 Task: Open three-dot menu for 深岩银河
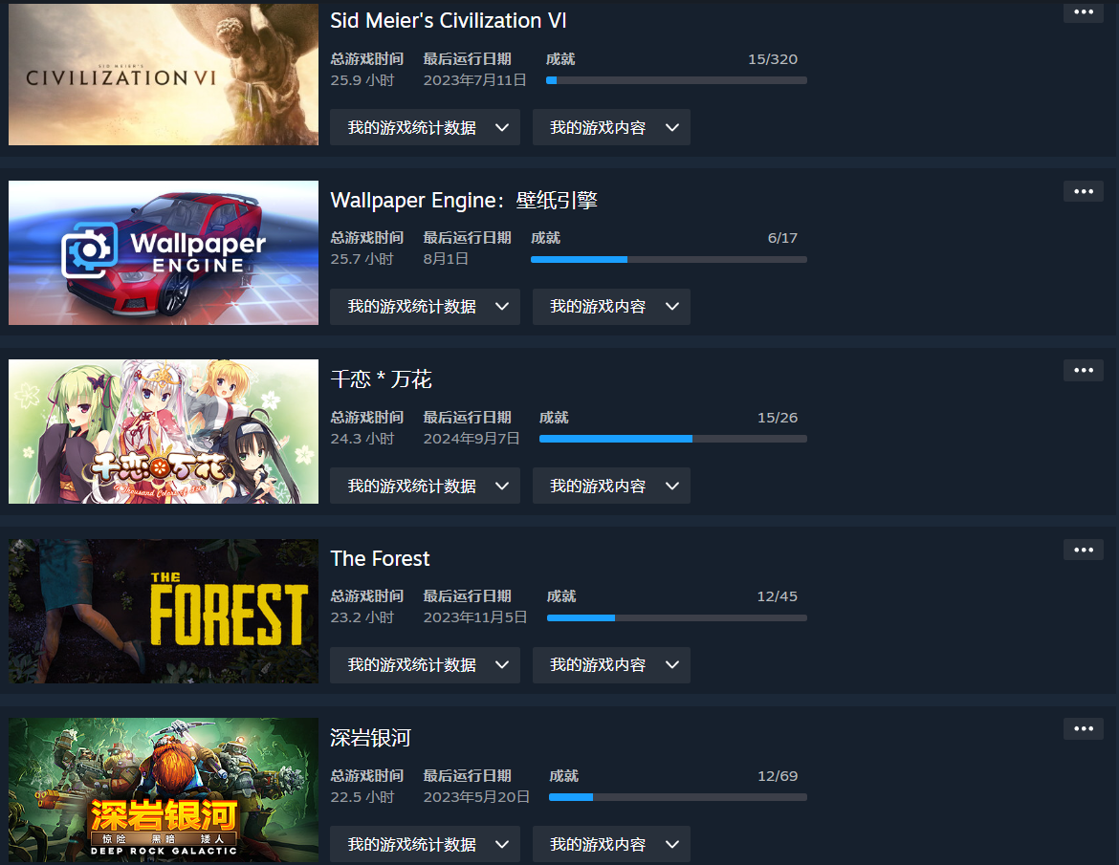tap(1083, 728)
